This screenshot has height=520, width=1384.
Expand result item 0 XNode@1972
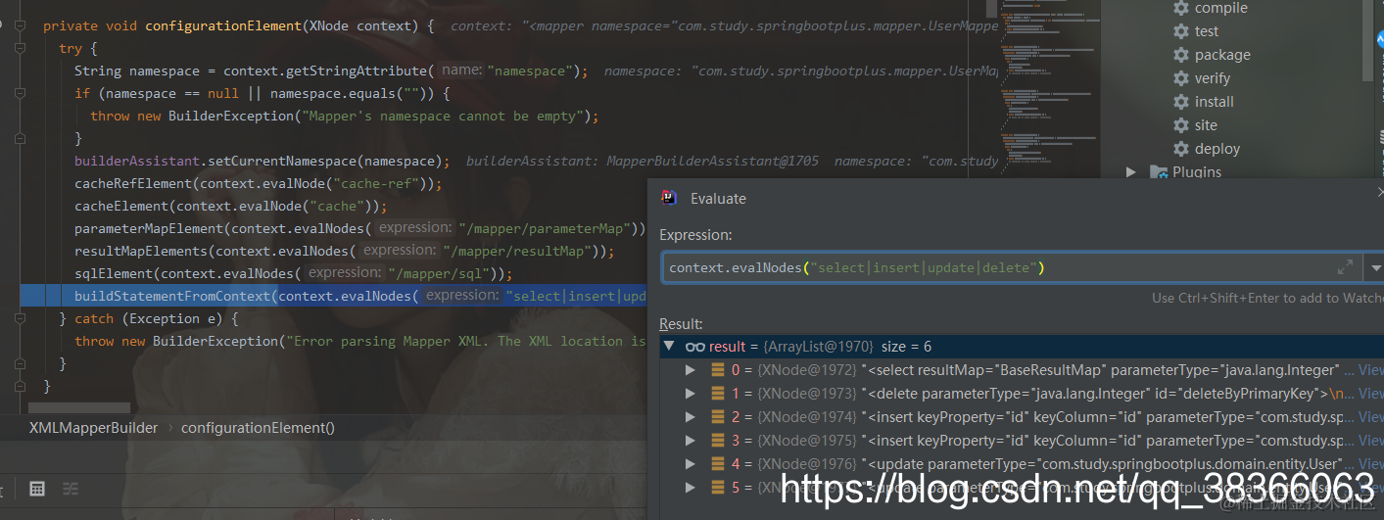(x=691, y=370)
